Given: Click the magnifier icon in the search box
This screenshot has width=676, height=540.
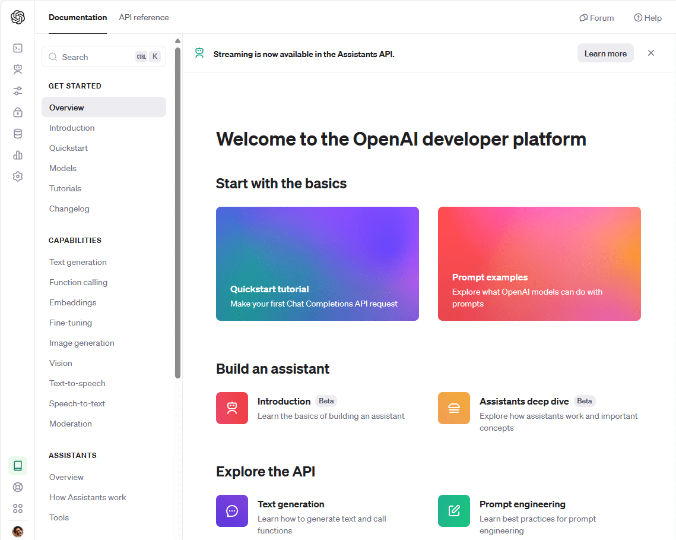Looking at the screenshot, I should (x=53, y=57).
